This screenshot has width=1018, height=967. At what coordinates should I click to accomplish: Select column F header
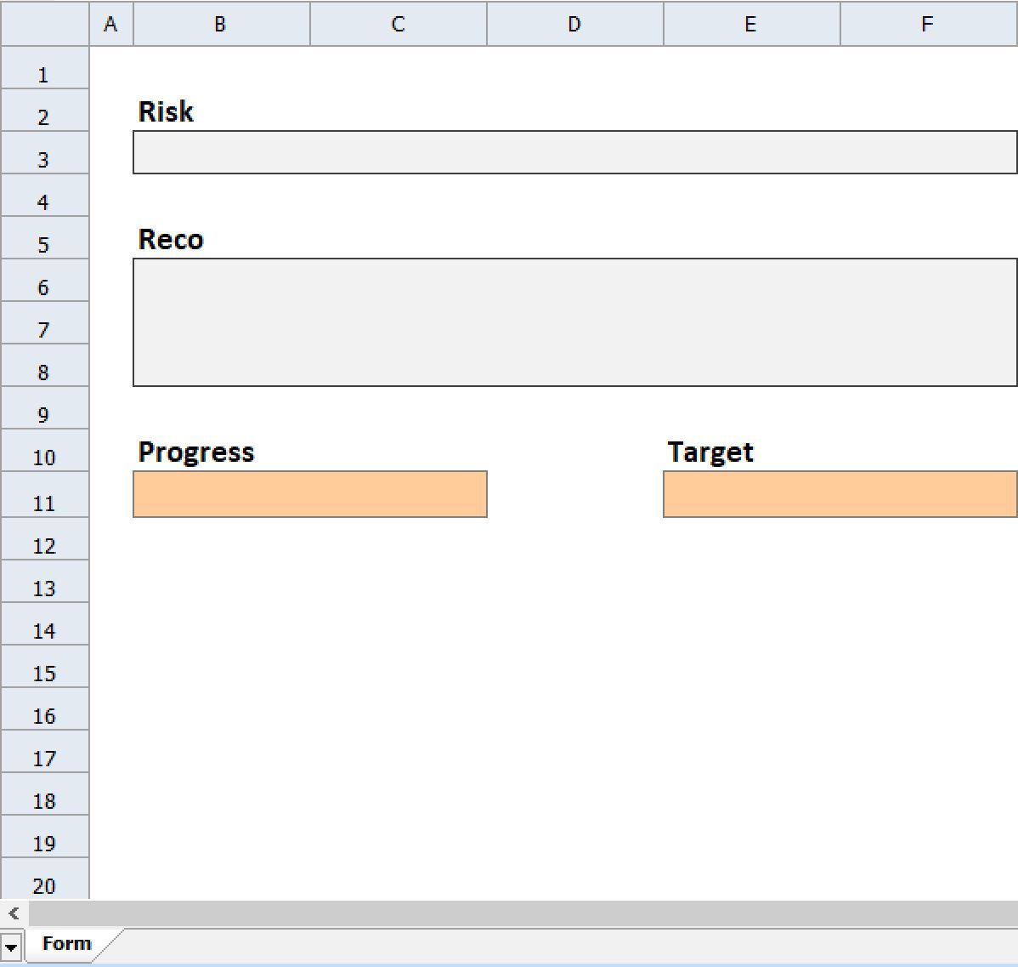[x=929, y=24]
